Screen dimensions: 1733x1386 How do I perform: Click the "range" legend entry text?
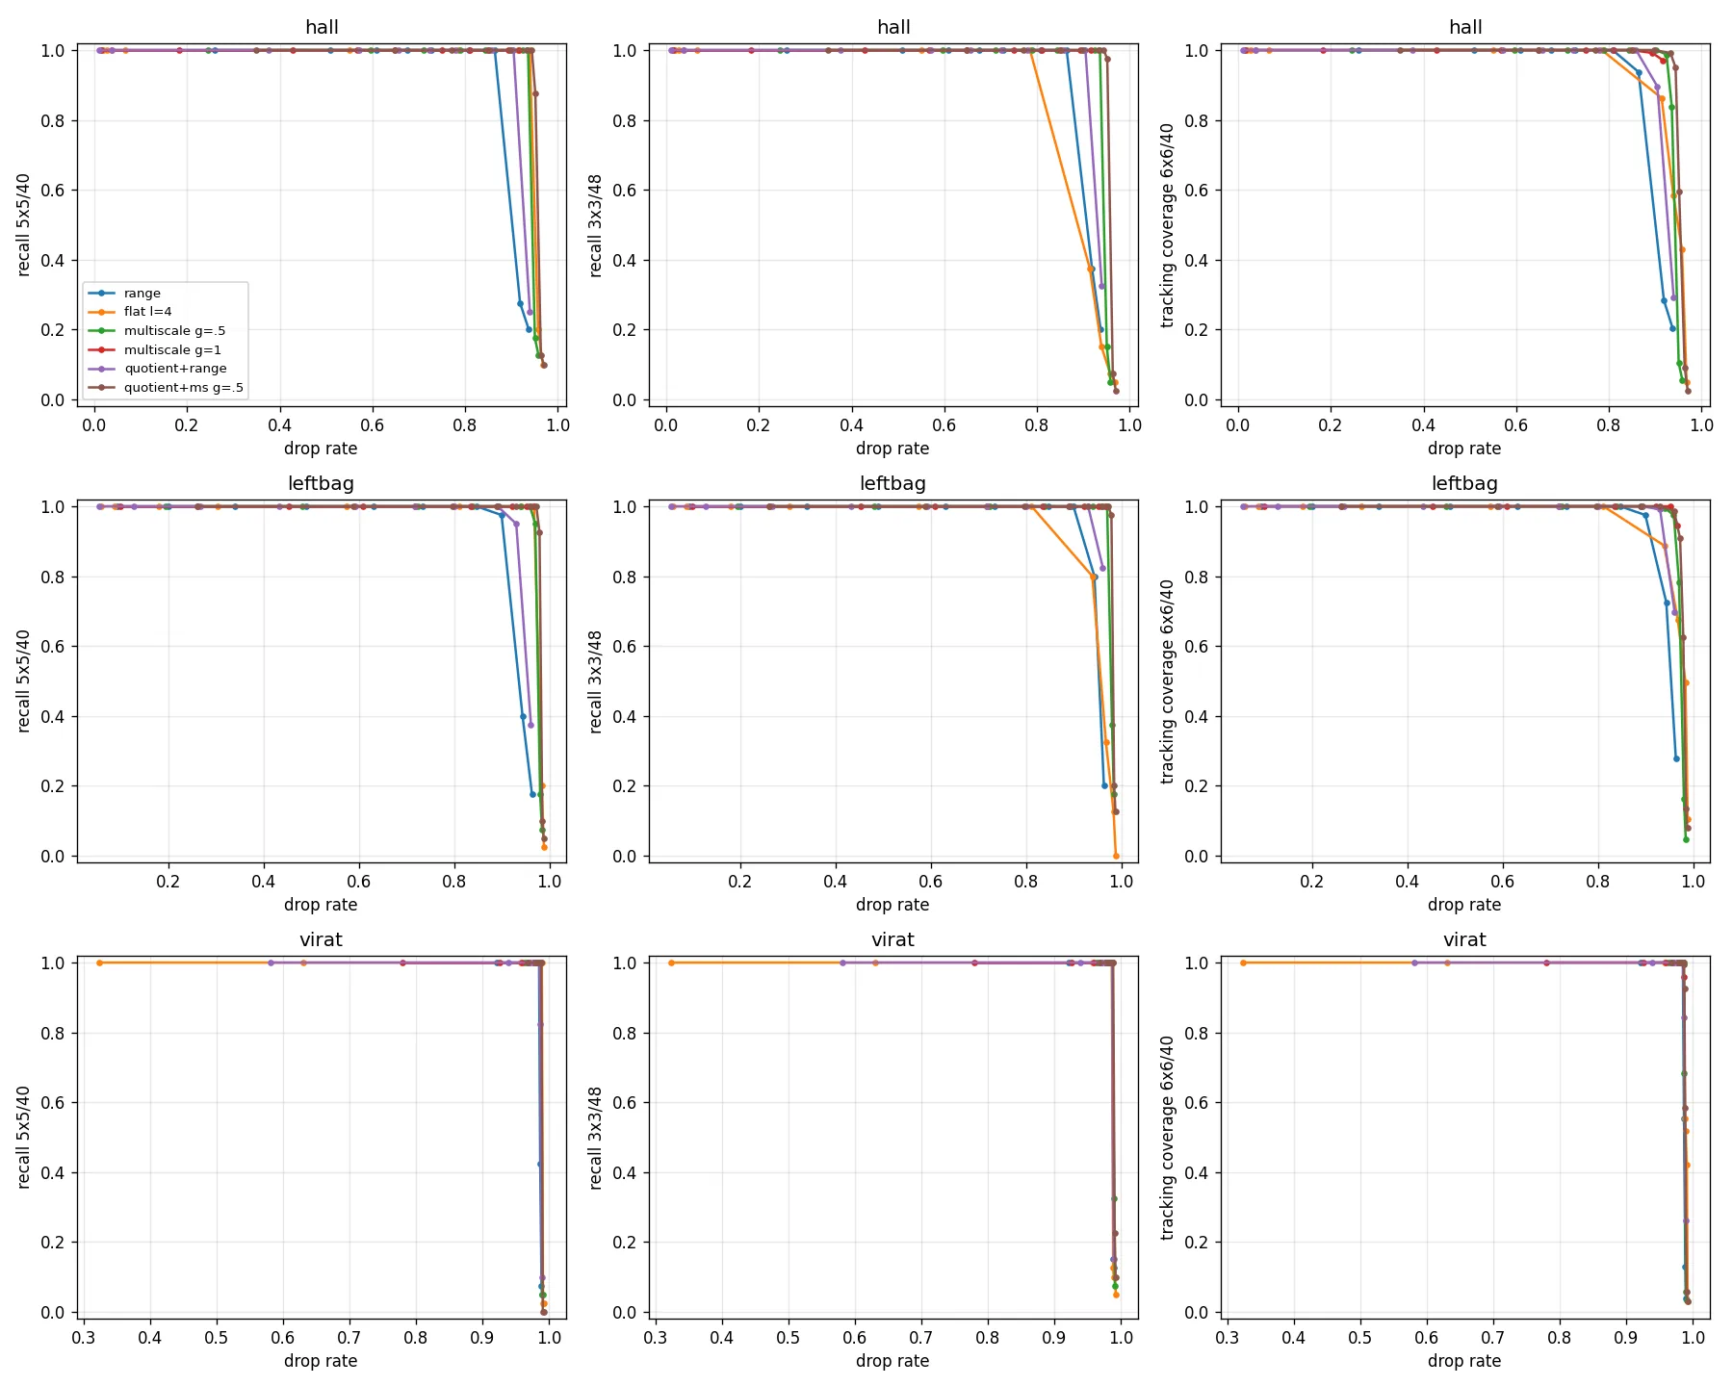(142, 294)
